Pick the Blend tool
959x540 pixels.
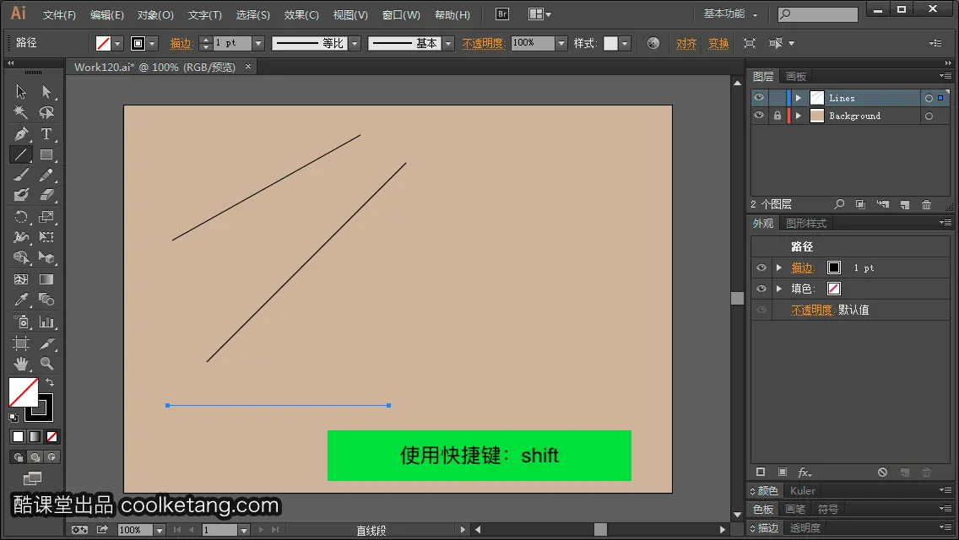point(46,300)
